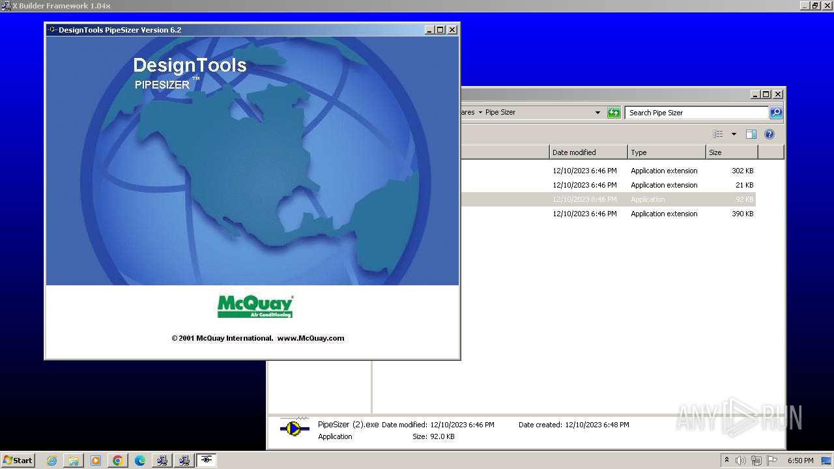
Task: Show hidden tray icons arrow
Action: coord(726,461)
